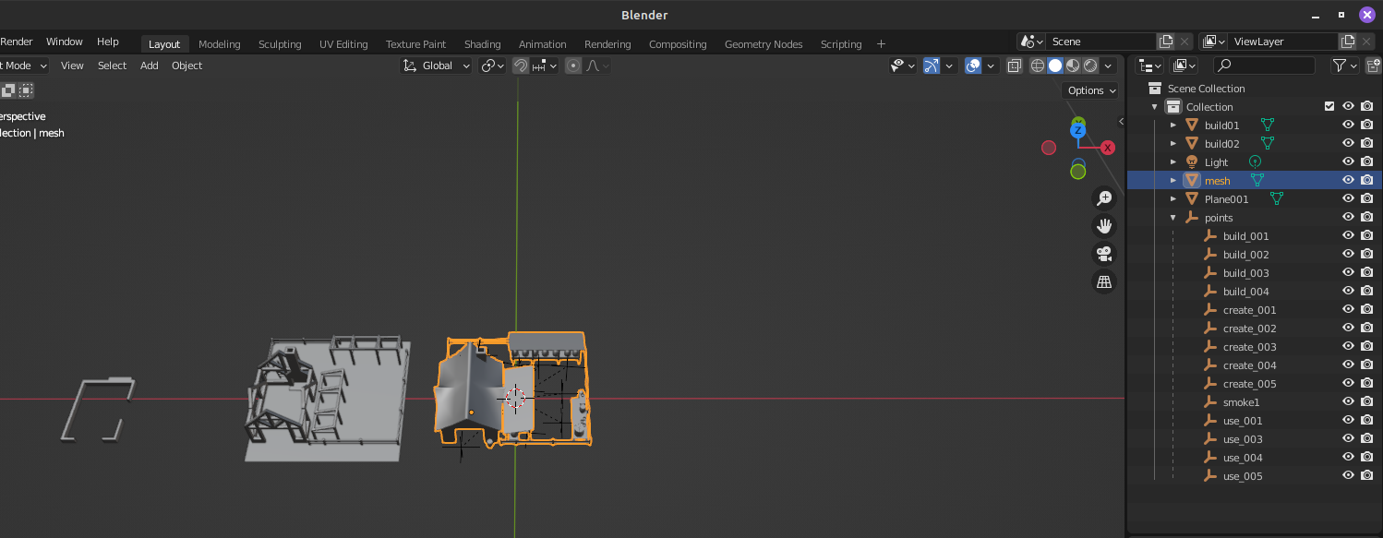Image resolution: width=1383 pixels, height=538 pixels.
Task: Toggle show overlays button
Action: [972, 66]
